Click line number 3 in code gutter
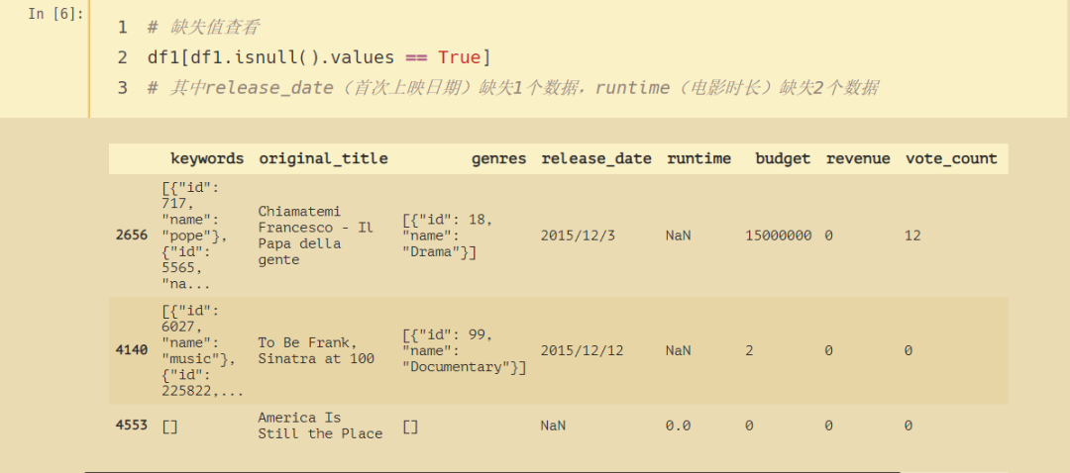1070x473 pixels. [122, 88]
